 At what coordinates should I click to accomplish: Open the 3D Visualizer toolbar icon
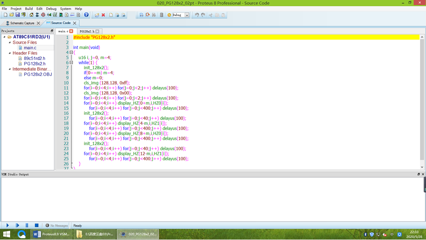[x=49, y=15]
